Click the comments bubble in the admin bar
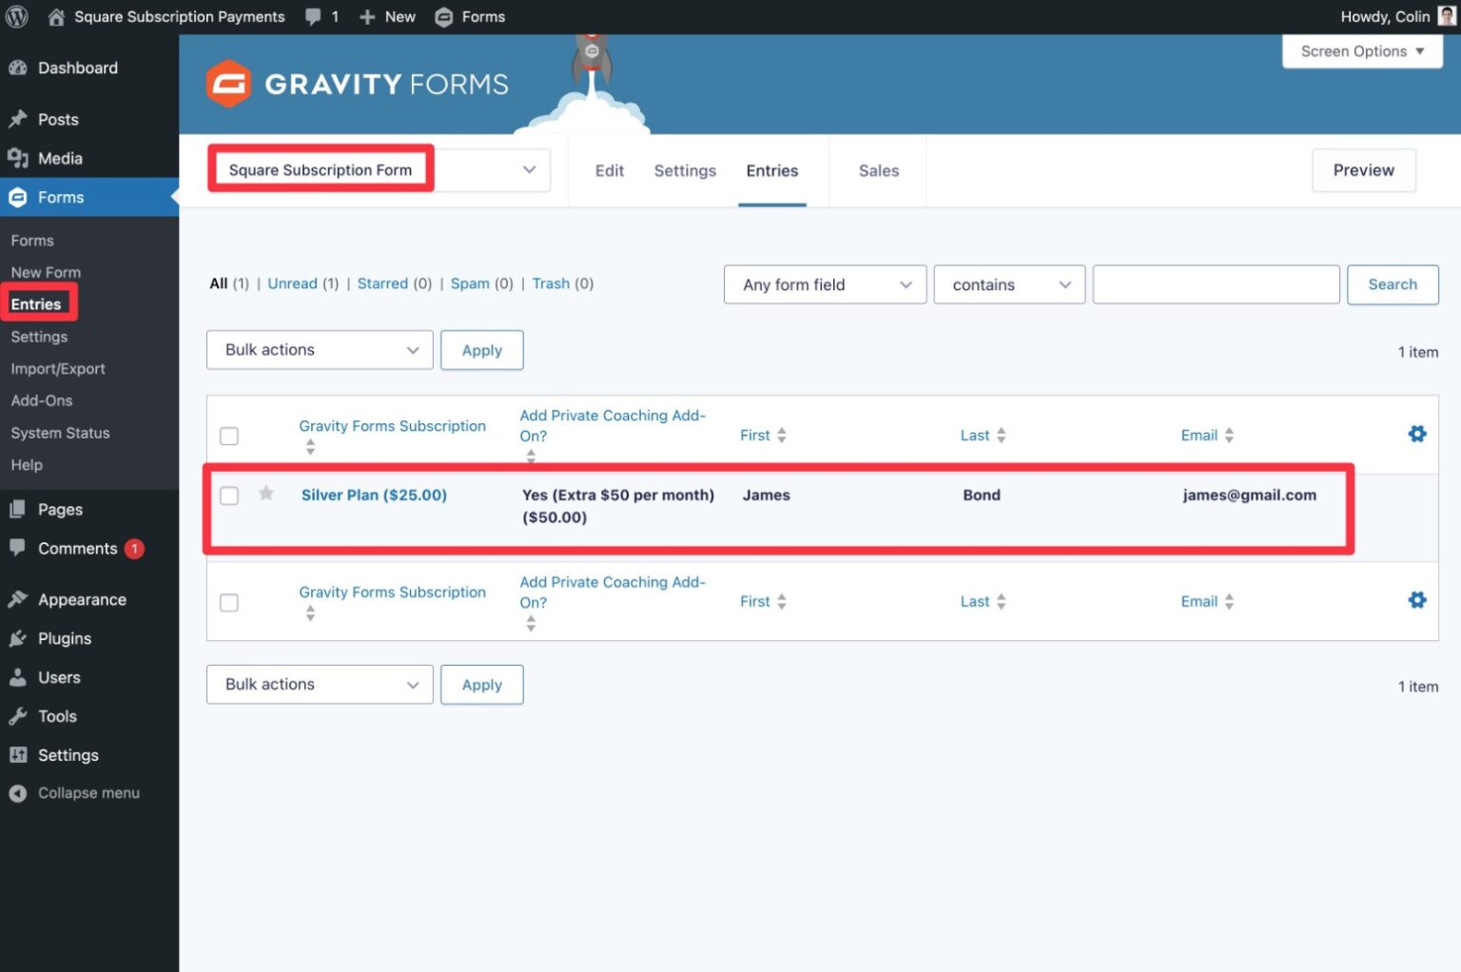1461x972 pixels. coord(314,16)
